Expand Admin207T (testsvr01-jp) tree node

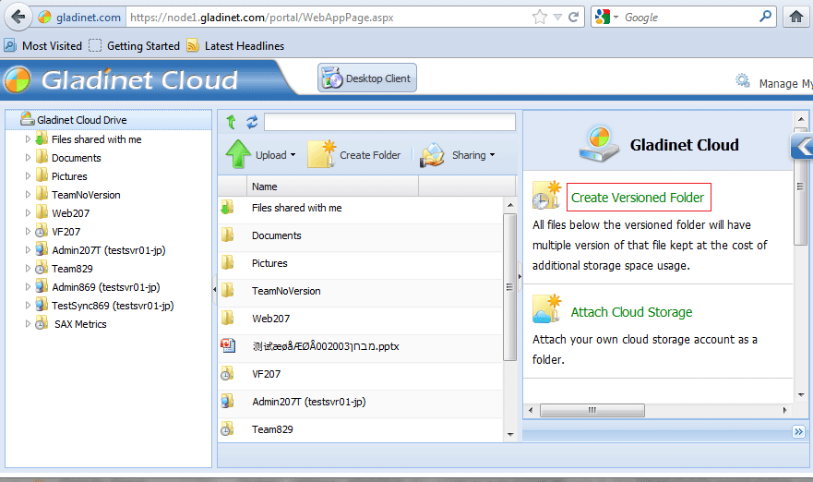[x=28, y=249]
